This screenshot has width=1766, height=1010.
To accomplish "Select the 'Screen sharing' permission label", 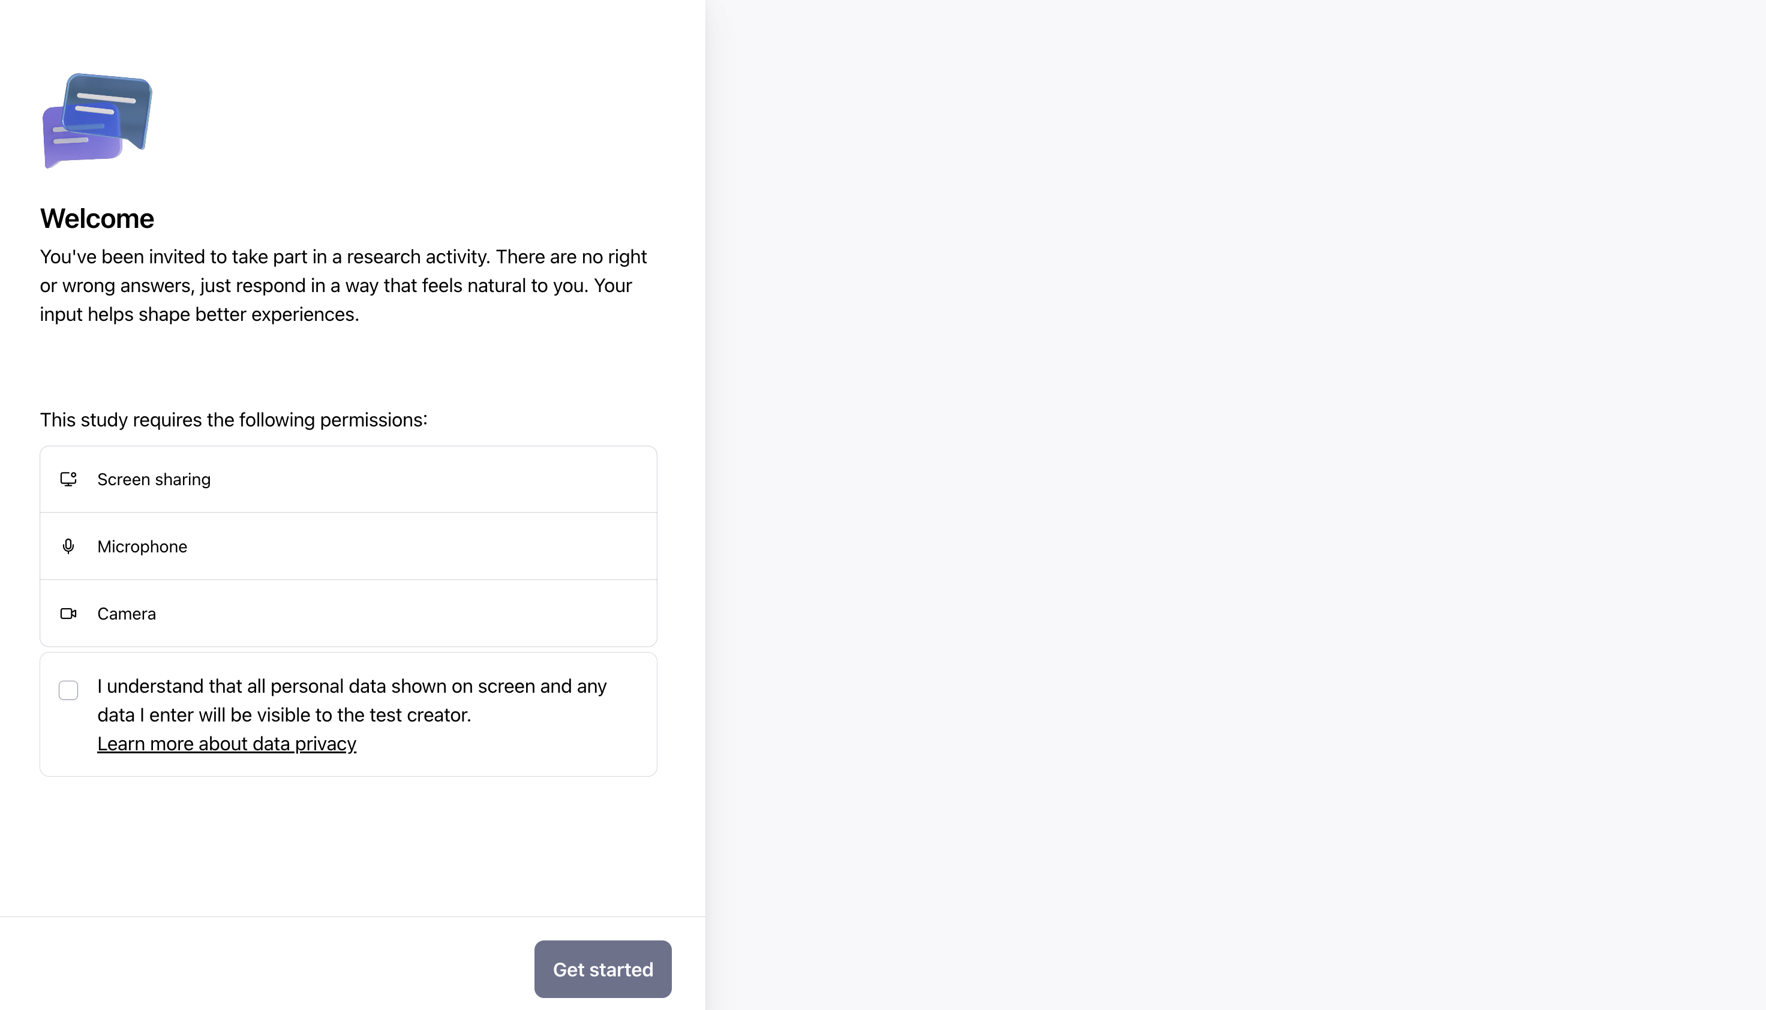I will [x=154, y=479].
